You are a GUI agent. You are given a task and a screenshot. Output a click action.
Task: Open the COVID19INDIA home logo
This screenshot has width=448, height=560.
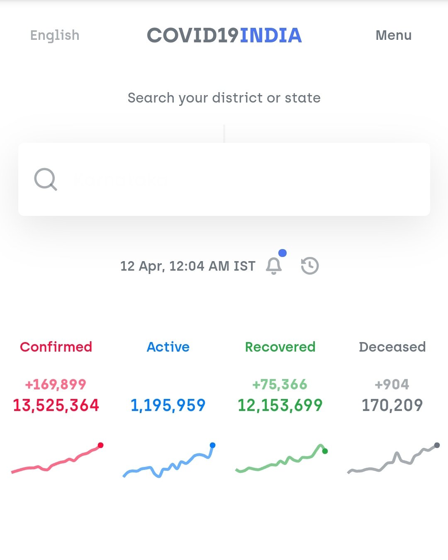224,35
